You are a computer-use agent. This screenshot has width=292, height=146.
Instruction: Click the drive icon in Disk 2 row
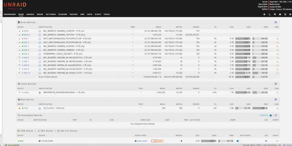pos(40,43)
